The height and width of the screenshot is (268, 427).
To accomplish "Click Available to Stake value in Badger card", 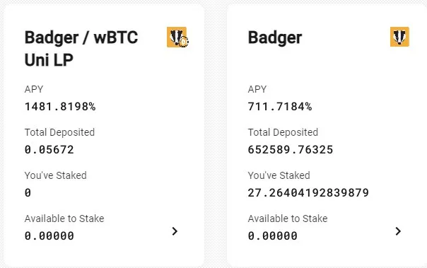I will click(x=273, y=235).
